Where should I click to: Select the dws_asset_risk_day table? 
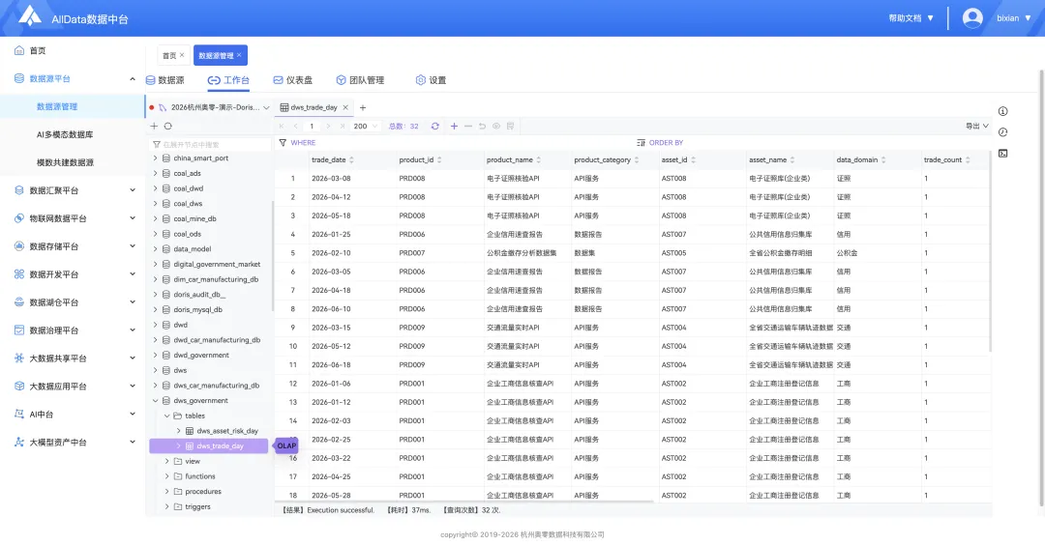click(227, 431)
